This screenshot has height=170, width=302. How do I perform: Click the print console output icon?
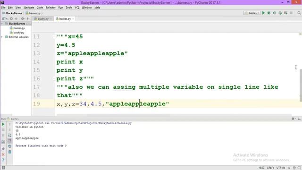[9, 146]
